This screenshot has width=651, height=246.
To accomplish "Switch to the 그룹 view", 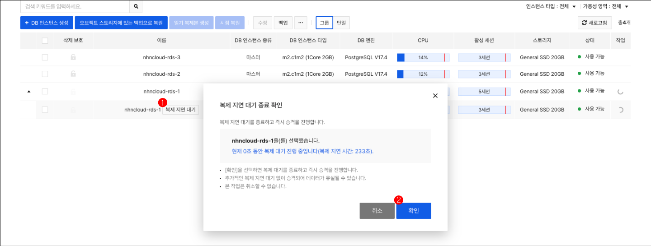I will coord(325,23).
